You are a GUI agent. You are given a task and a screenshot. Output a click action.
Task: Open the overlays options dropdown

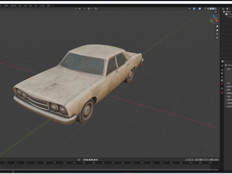point(202,9)
